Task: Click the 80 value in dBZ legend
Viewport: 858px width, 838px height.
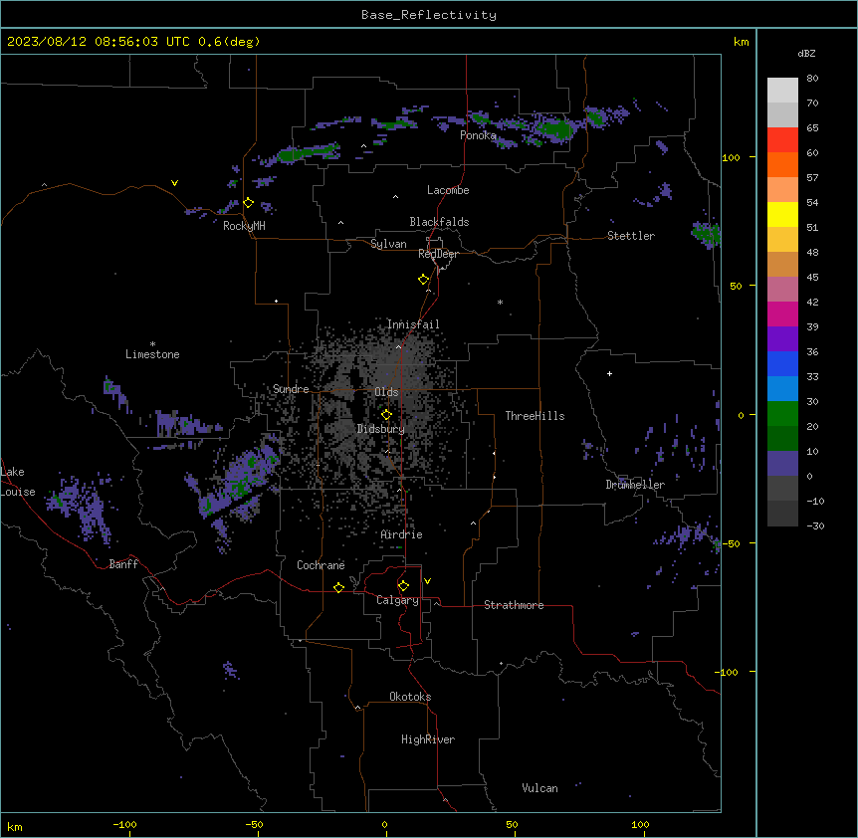Action: coord(812,79)
